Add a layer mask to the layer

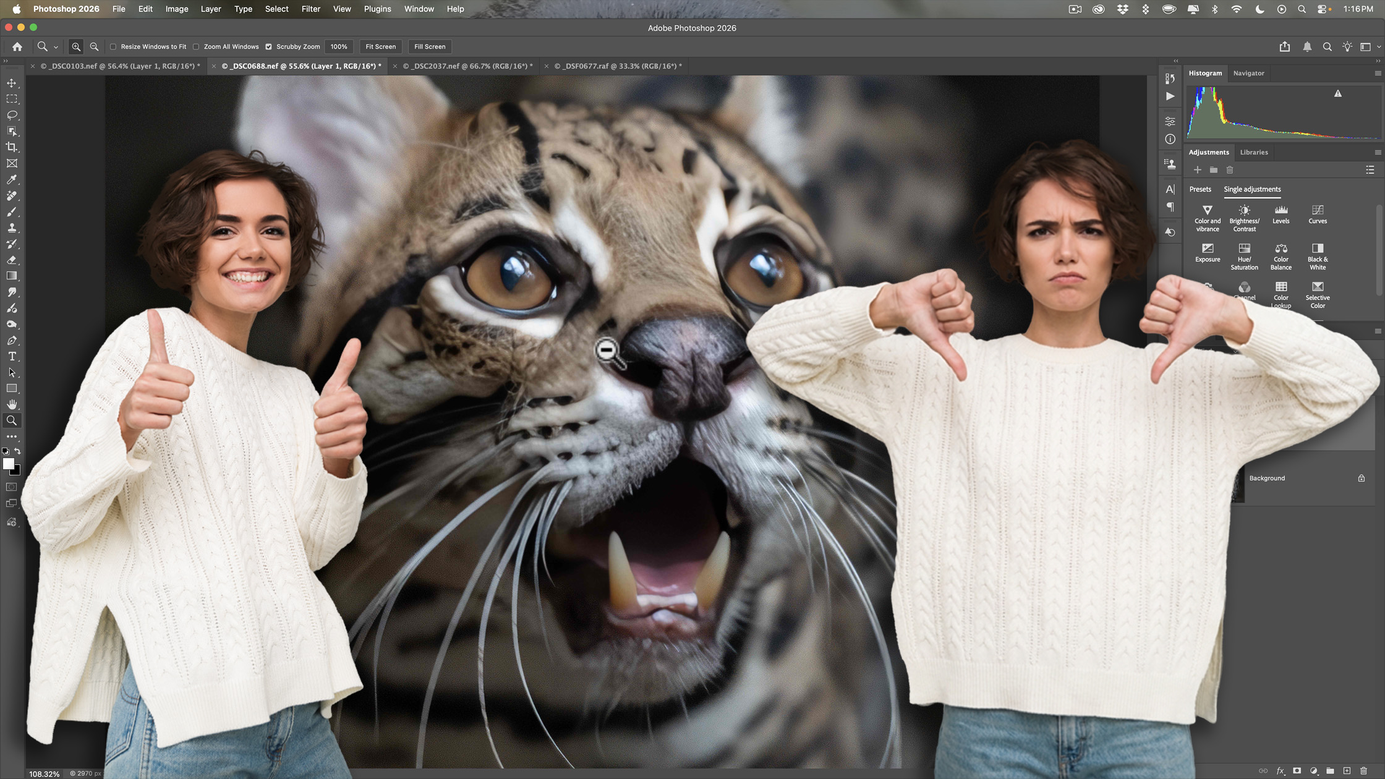pos(1297,771)
